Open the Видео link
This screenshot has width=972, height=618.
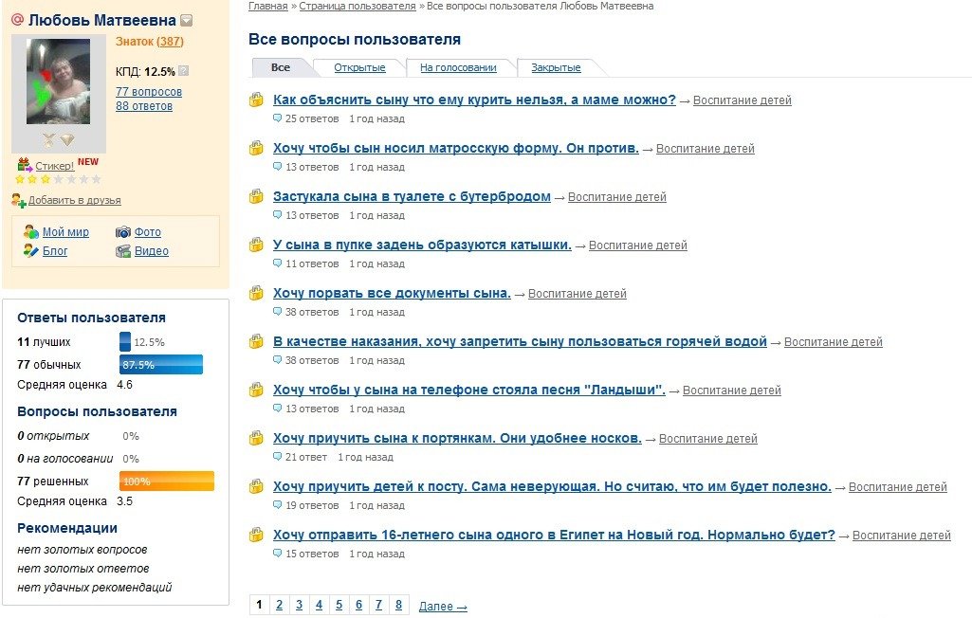click(152, 251)
